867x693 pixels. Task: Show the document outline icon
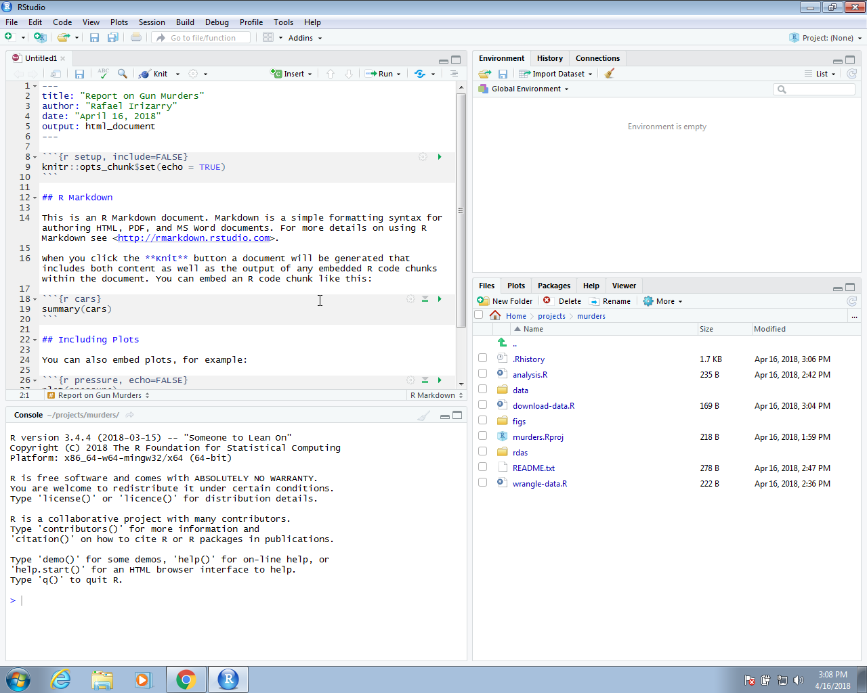454,74
